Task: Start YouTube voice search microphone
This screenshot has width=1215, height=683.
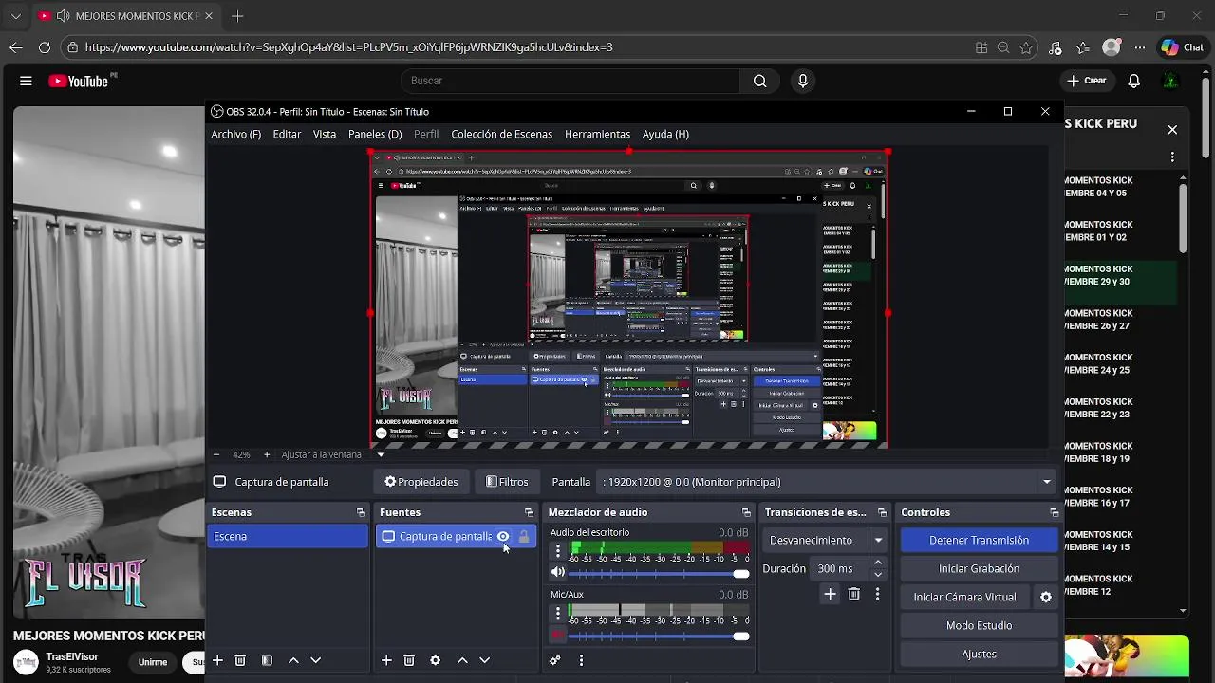Action: click(803, 81)
